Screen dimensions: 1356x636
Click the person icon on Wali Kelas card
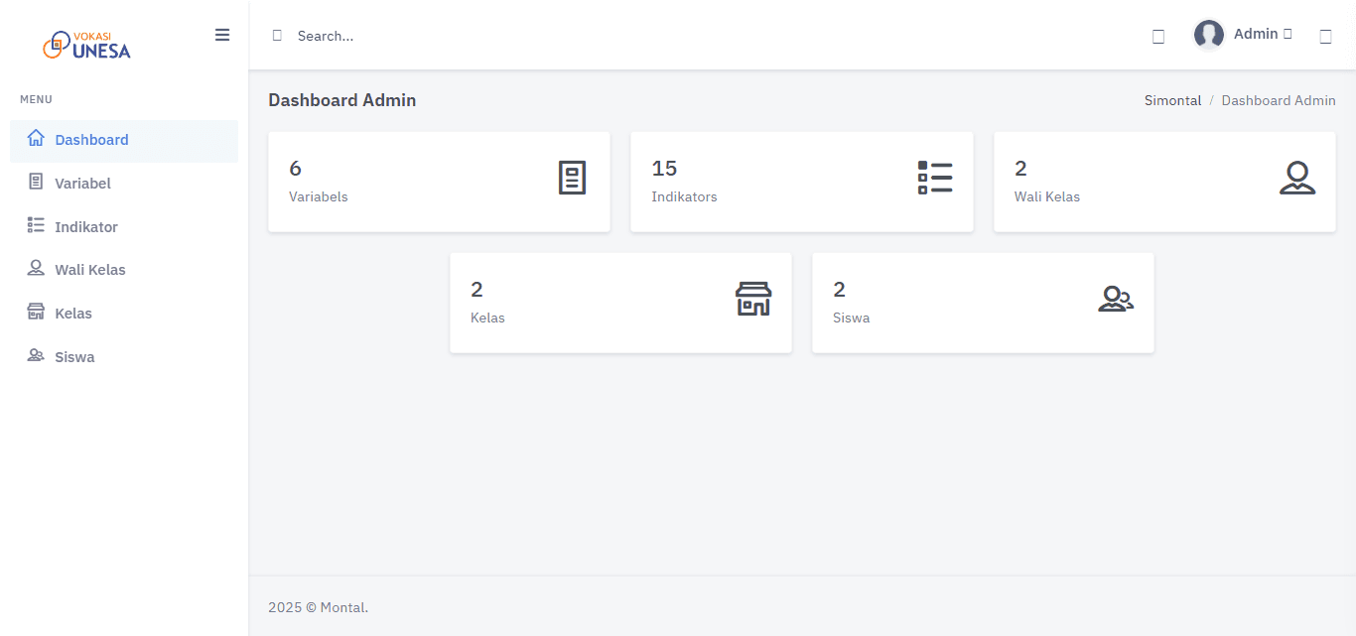[x=1297, y=178]
